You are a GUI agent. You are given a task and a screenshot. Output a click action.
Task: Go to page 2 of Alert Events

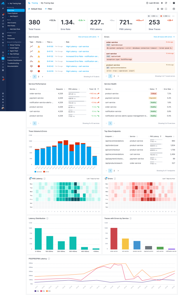39,77
